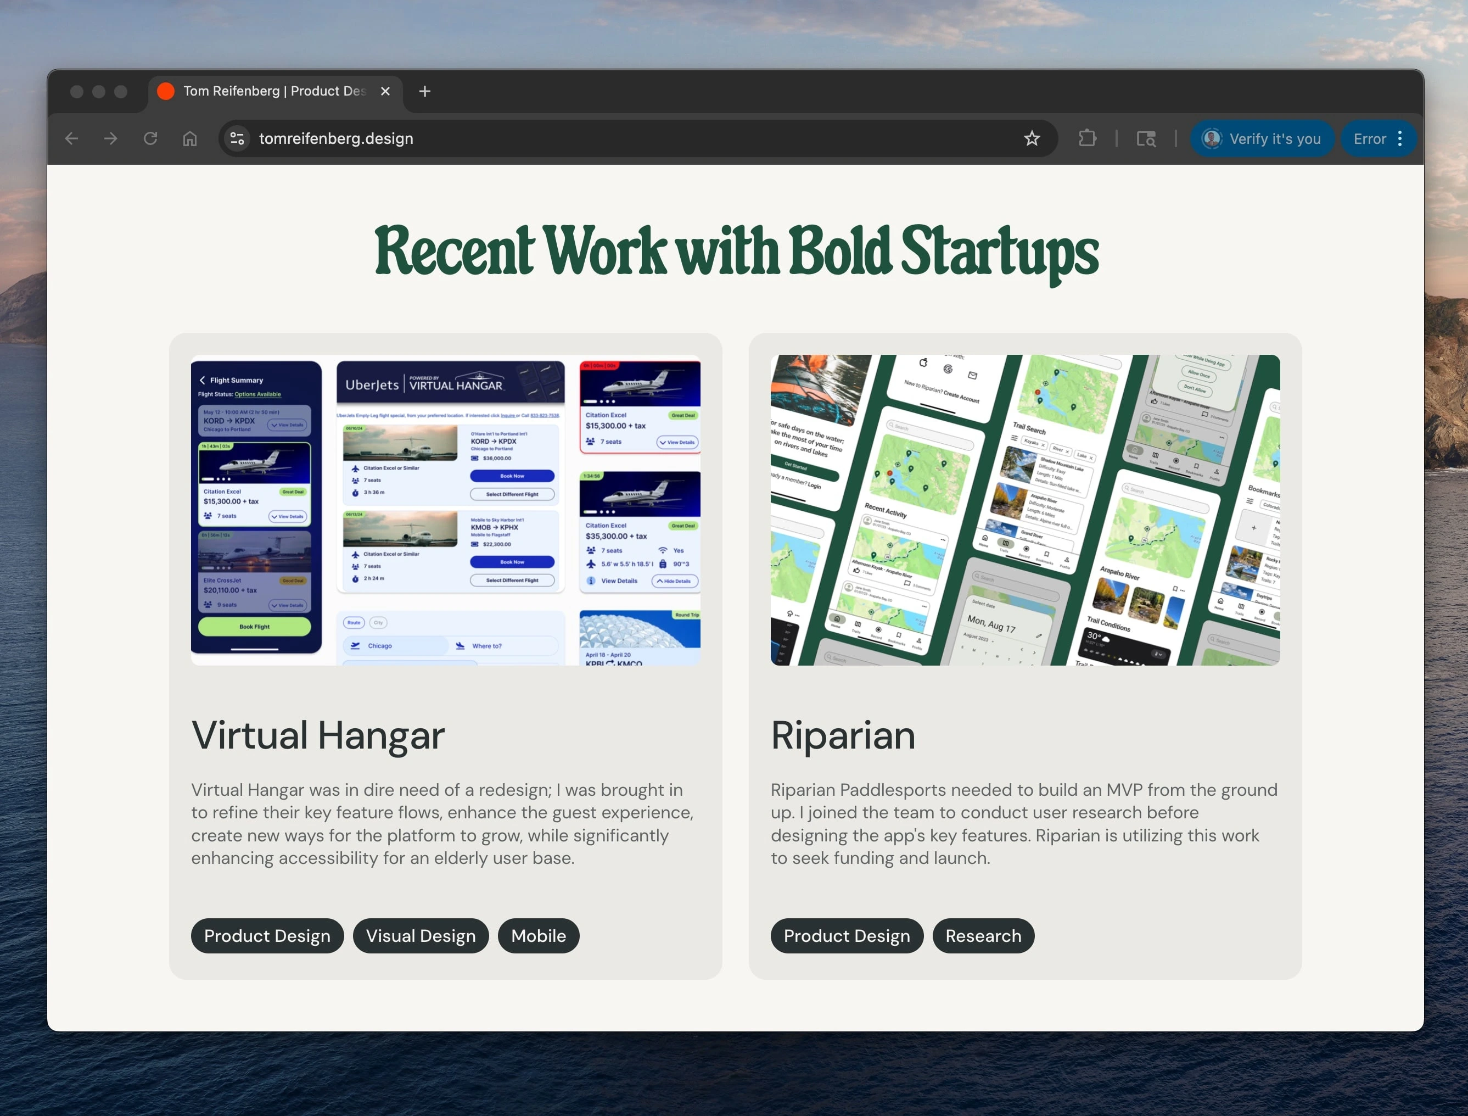Viewport: 1468px width, 1116px height.
Task: Open the Riparian project thumbnail
Action: pos(1024,510)
